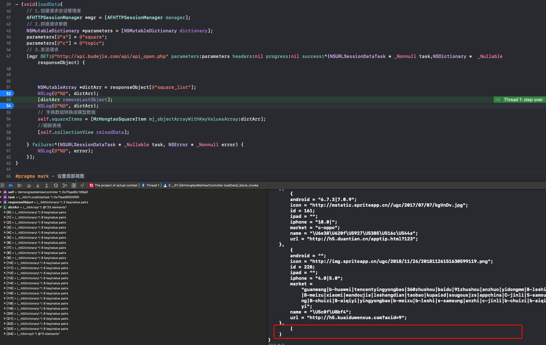
Task: Click the removeLastObject method call
Action: click(x=85, y=100)
